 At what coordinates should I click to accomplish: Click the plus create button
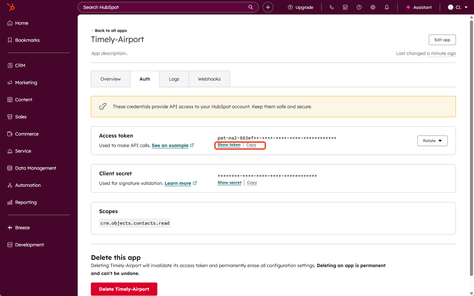pyautogui.click(x=268, y=7)
